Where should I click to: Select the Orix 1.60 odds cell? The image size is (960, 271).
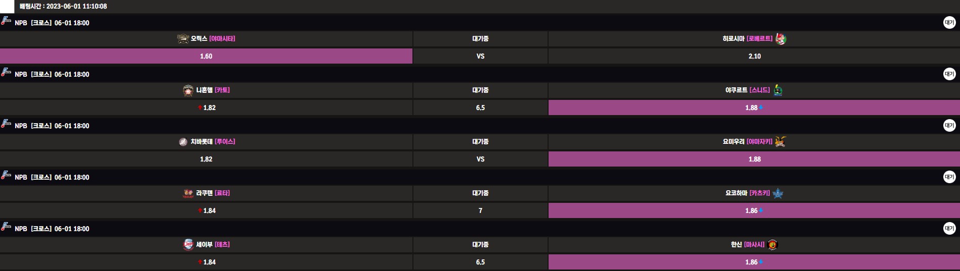[206, 56]
